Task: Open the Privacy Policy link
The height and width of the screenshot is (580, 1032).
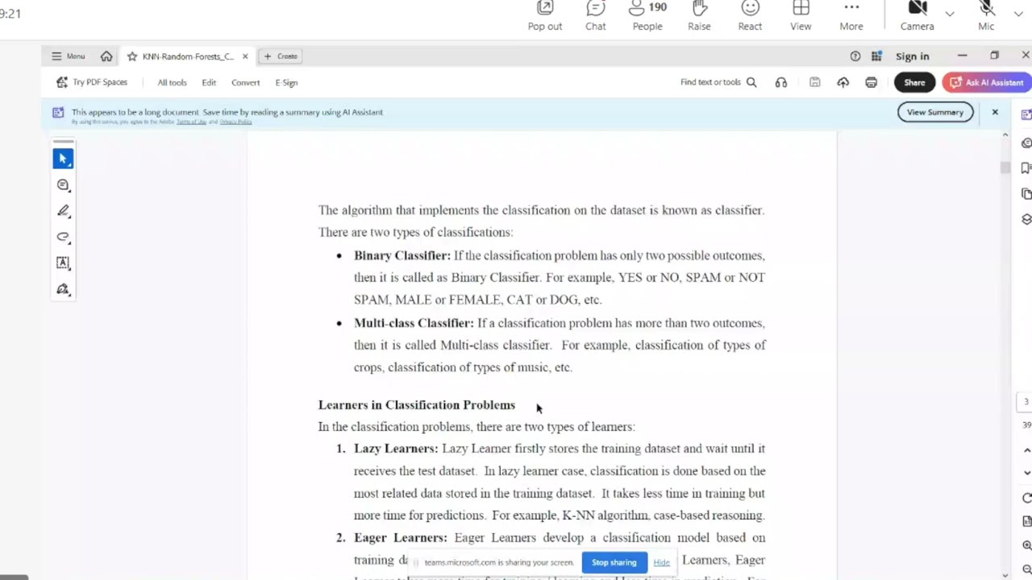Action: (x=235, y=122)
